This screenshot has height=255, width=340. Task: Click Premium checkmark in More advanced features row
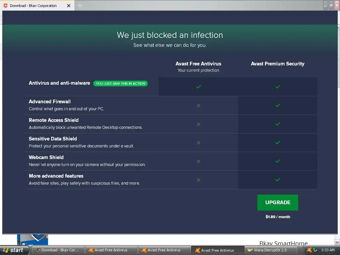tap(278, 180)
